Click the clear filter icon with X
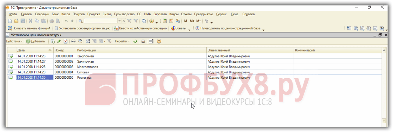This screenshot has width=393, height=132. tap(110, 41)
